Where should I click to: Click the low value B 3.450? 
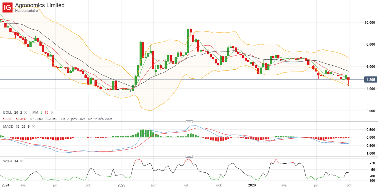pyautogui.click(x=52, y=119)
